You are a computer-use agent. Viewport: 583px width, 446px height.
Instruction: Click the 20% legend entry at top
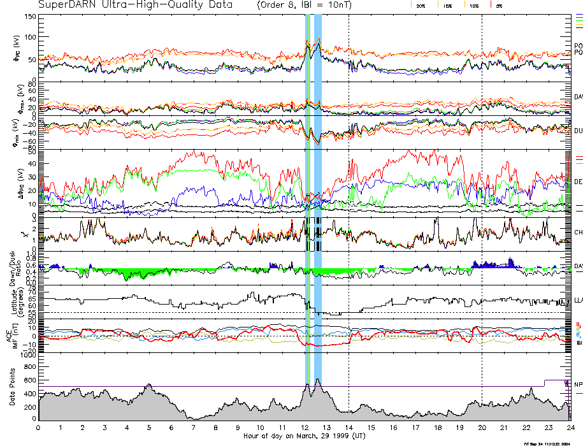click(x=421, y=5)
